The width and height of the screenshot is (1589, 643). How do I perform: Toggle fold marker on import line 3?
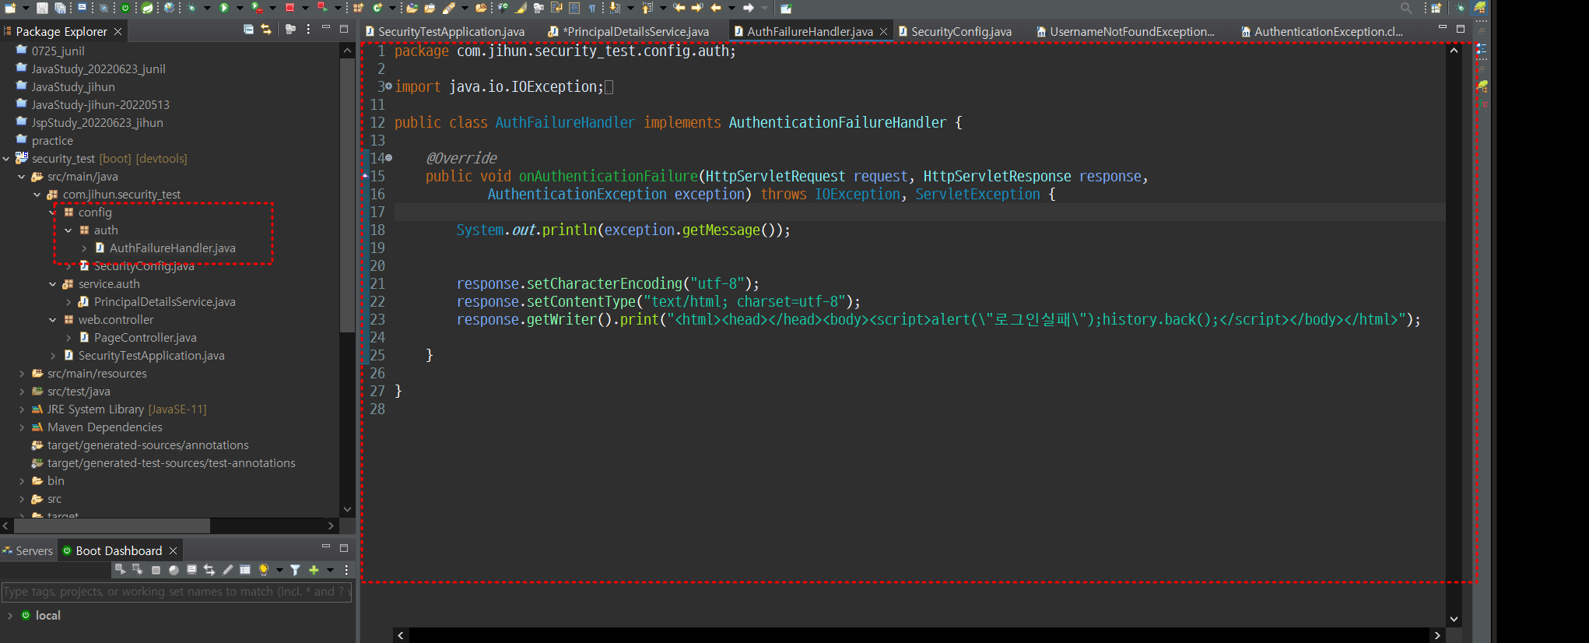click(x=388, y=86)
